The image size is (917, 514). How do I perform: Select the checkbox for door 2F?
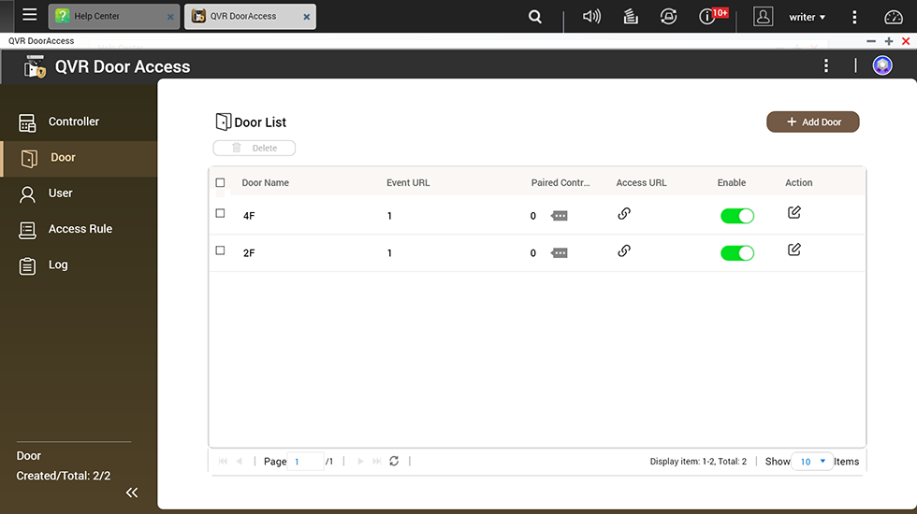click(x=221, y=250)
